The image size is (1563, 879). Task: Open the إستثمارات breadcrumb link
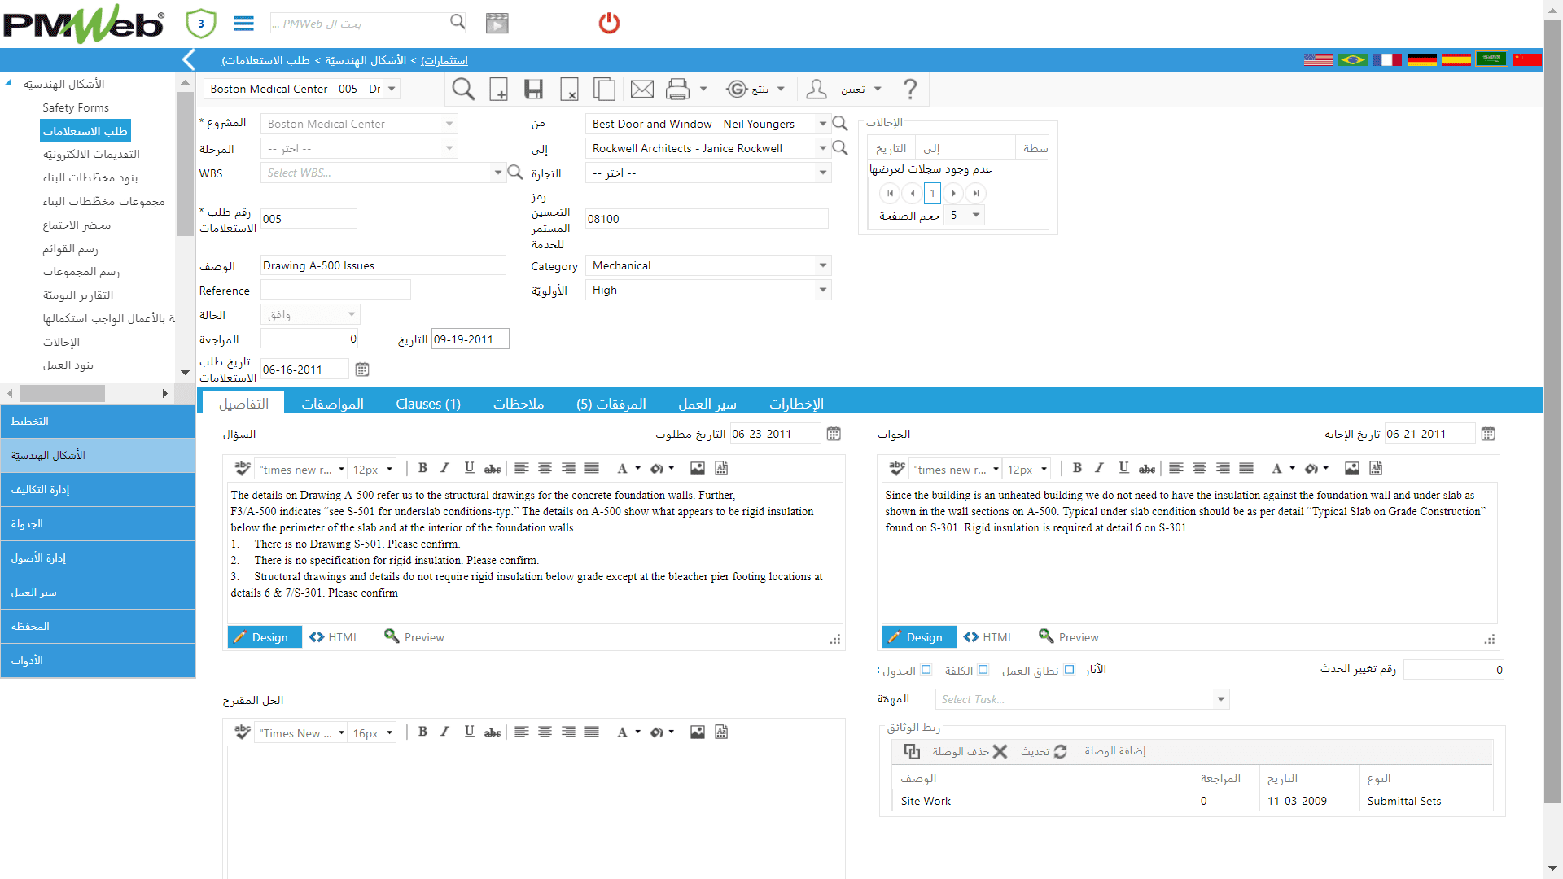coord(444,60)
